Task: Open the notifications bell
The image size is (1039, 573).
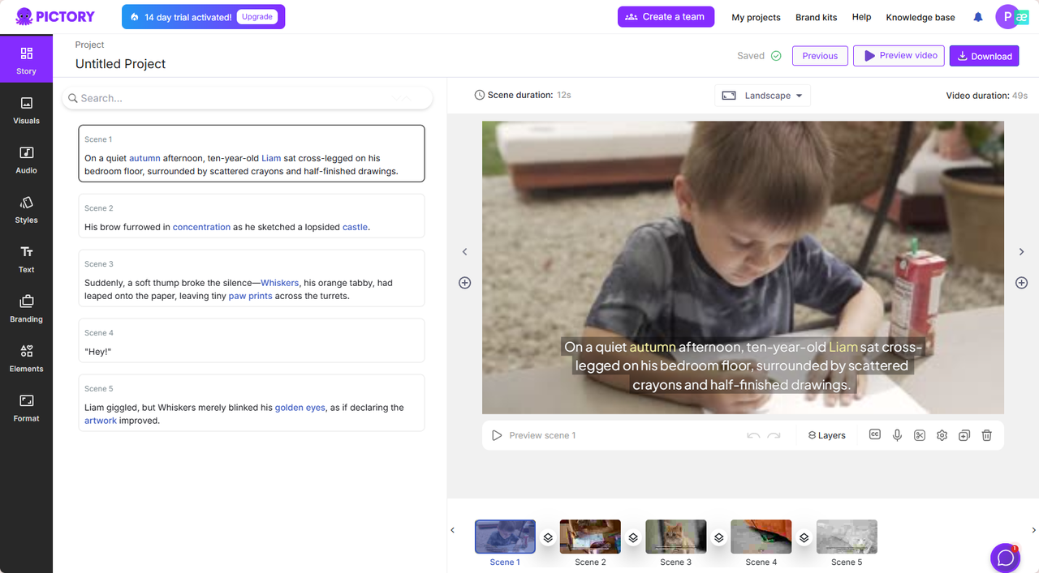Action: tap(978, 17)
